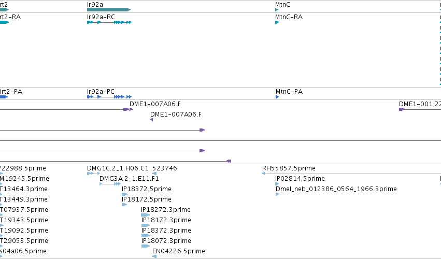The width and height of the screenshot is (441, 259).
Task: Select the T29053.5prime label
Action: [24, 241]
